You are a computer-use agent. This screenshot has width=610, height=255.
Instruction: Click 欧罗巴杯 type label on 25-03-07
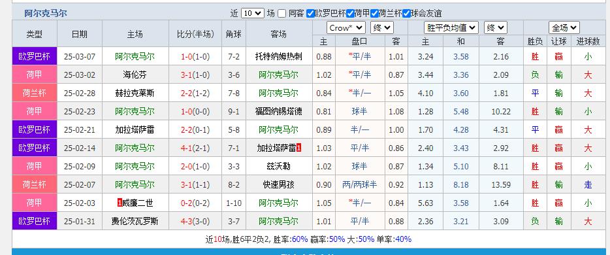tap(35, 56)
